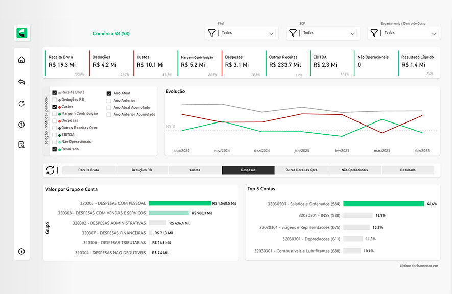Viewport: 452px width, 294px height.
Task: Select the Resultado tab
Action: click(408, 170)
